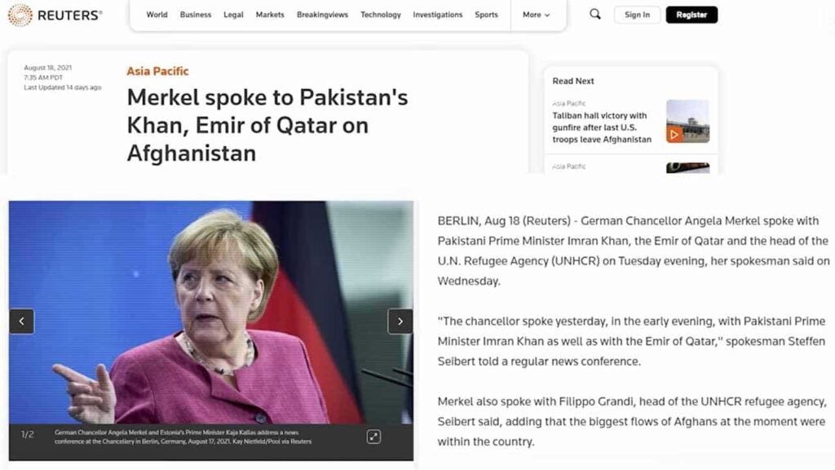Select Sports in the navigation bar
This screenshot has height=470, width=835.
click(486, 15)
